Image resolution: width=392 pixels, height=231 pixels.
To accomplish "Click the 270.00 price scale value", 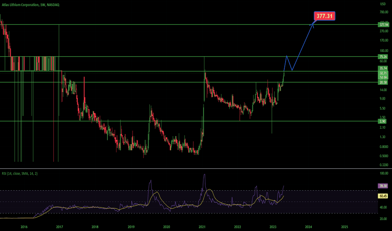I will (x=384, y=31).
